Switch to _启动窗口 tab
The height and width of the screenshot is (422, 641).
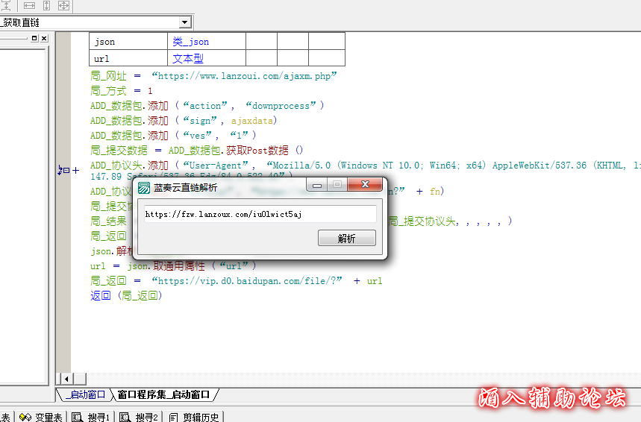coord(84,394)
